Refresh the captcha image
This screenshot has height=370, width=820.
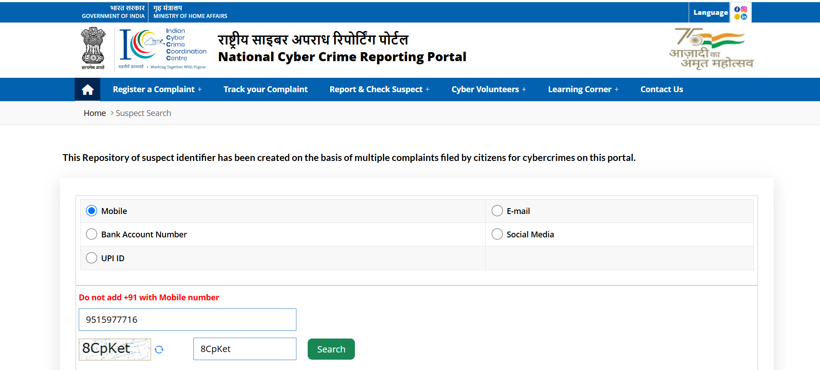click(x=159, y=349)
